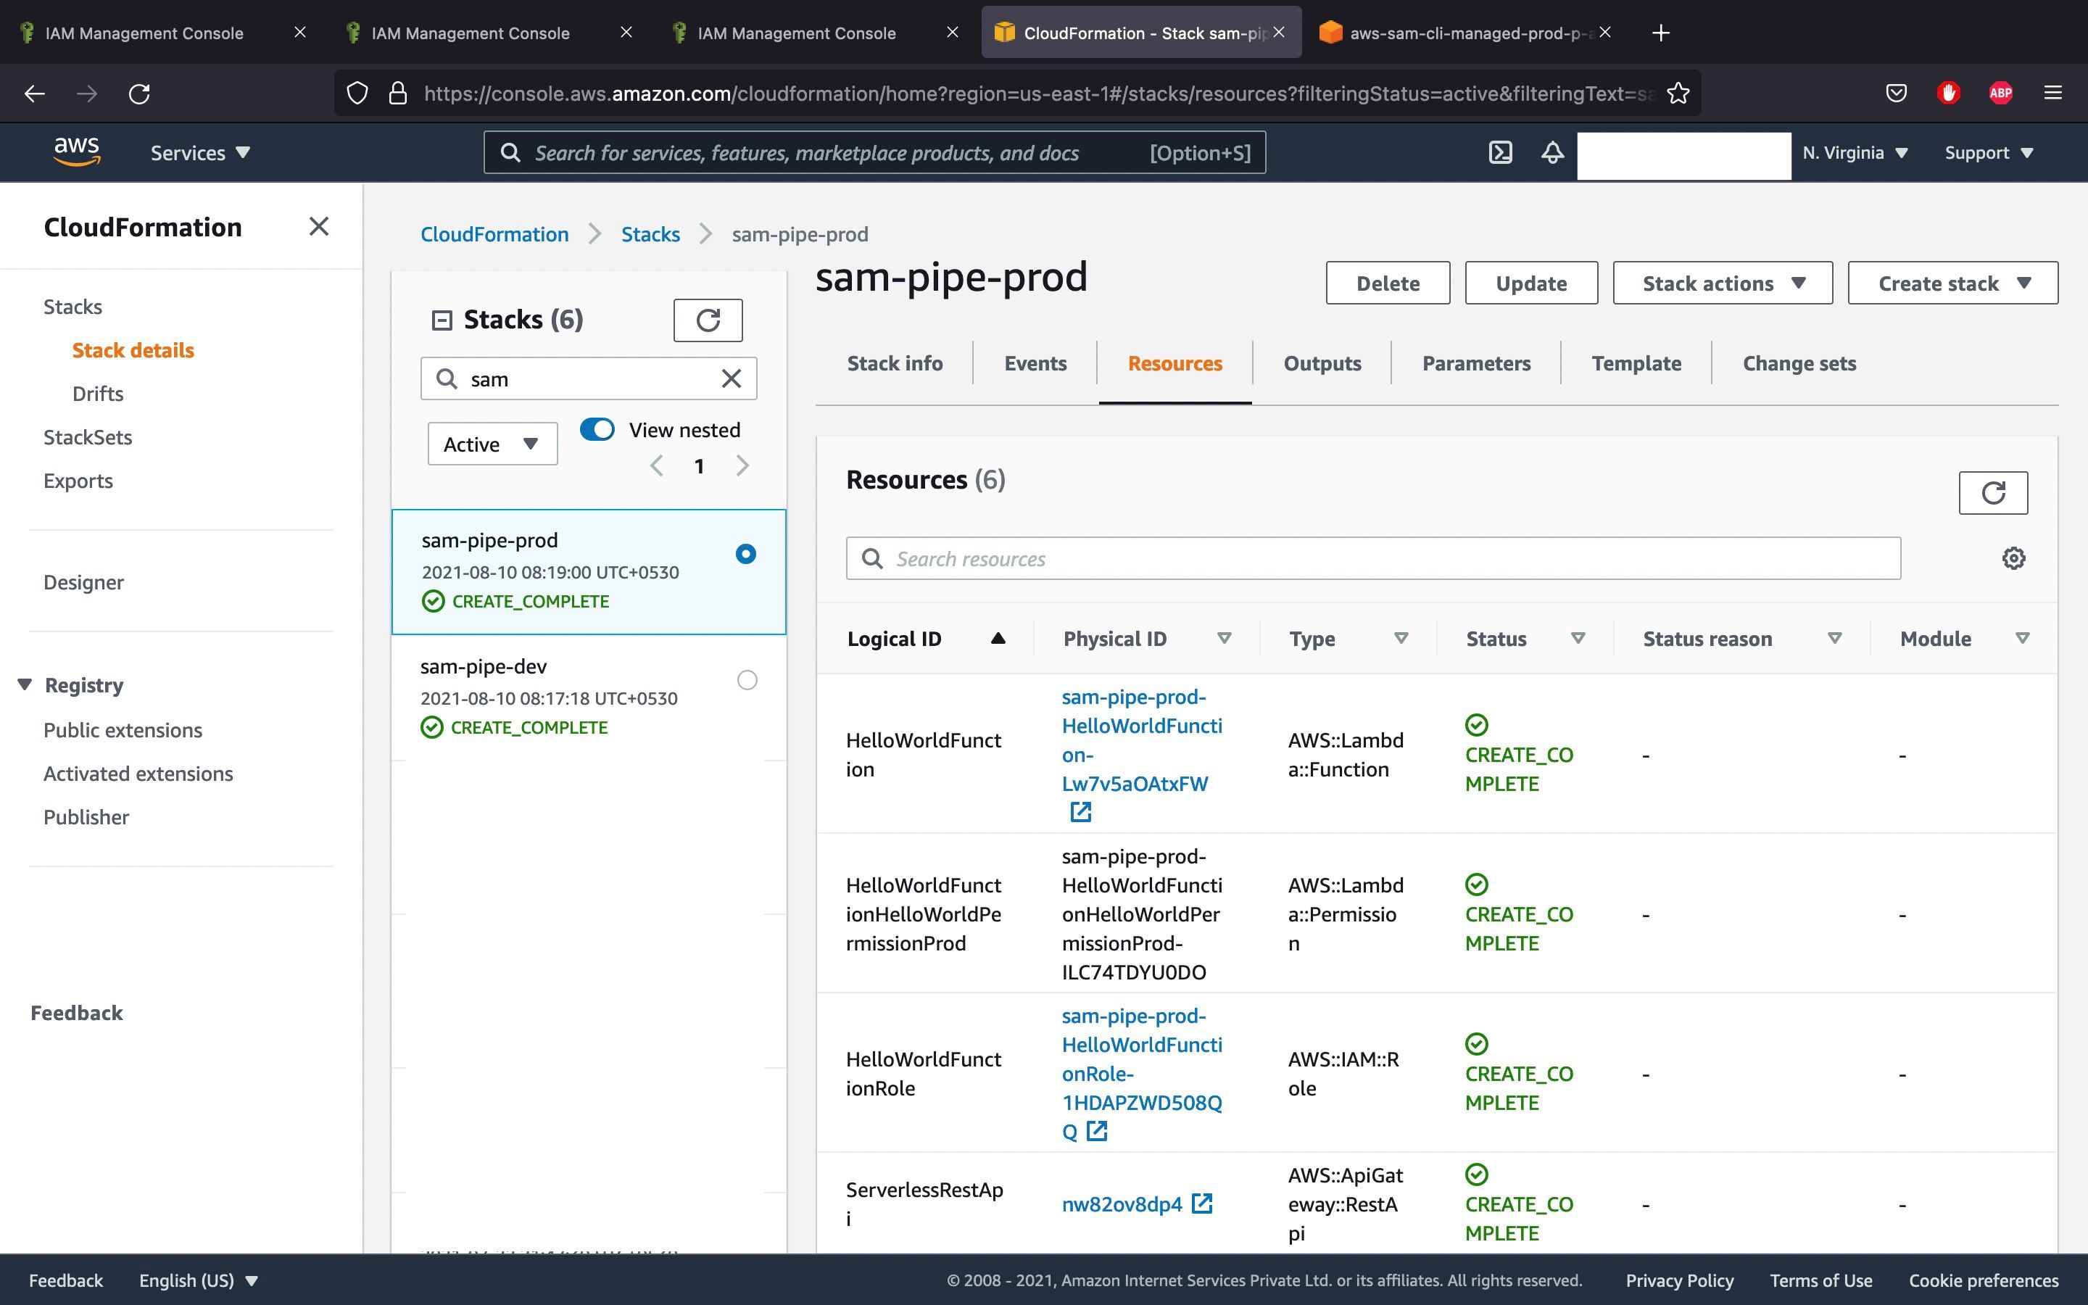This screenshot has height=1305, width=2088.
Task: Open a new browser tab
Action: tap(1661, 33)
